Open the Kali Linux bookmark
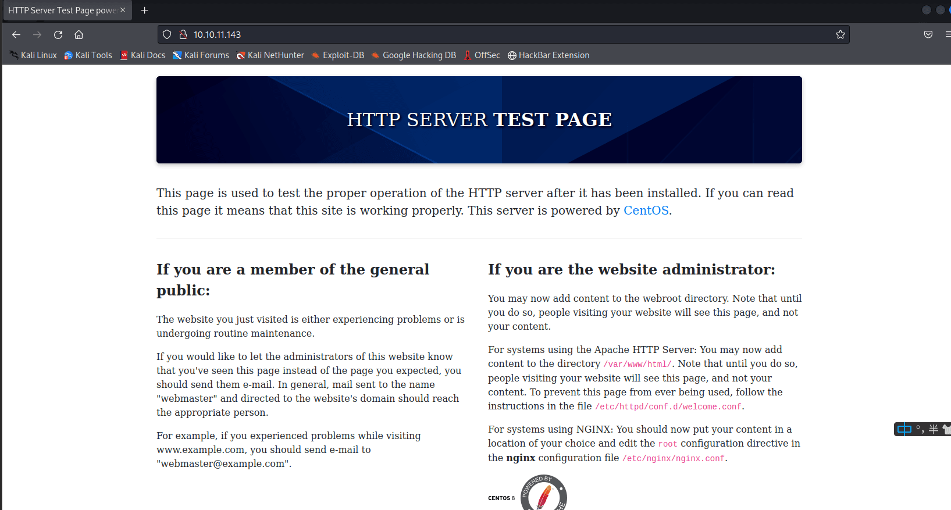Screen dimensions: 951x510 tap(34, 55)
